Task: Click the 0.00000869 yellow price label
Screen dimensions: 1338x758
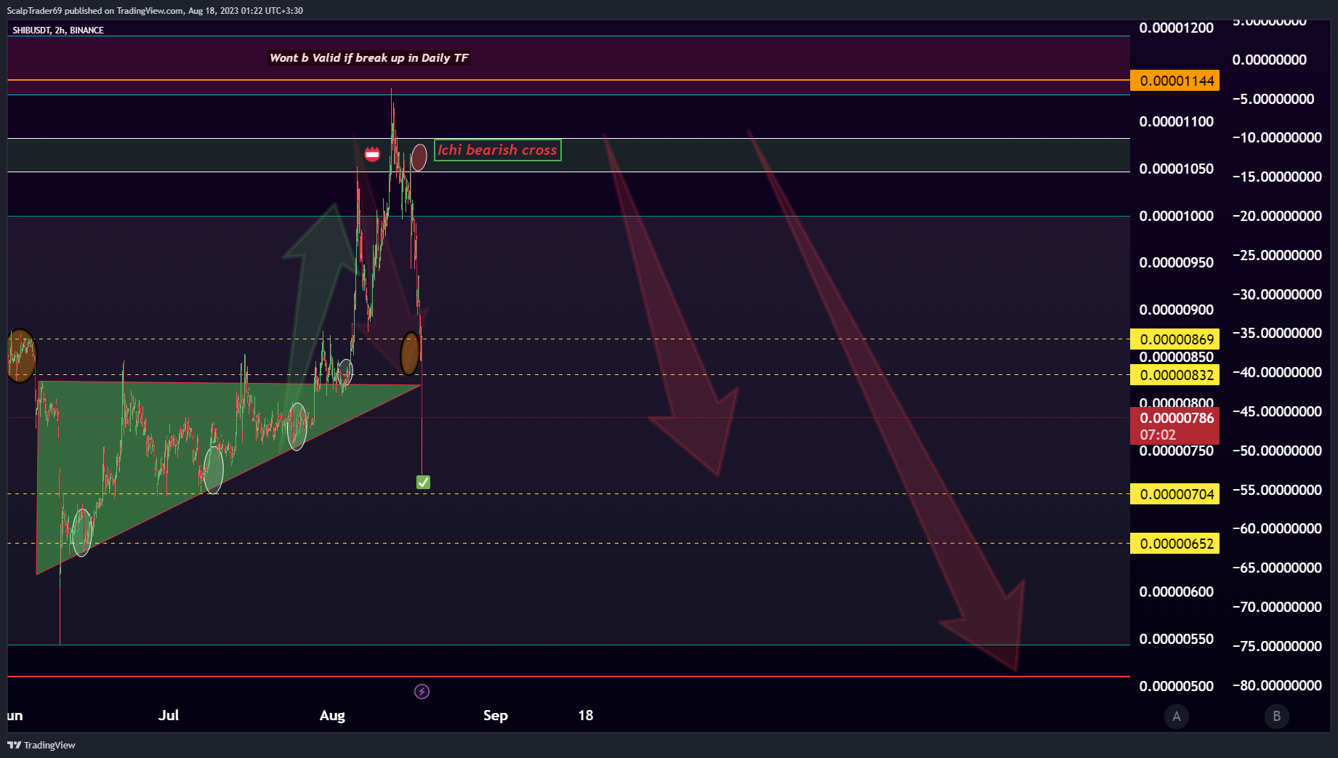Action: click(1175, 339)
